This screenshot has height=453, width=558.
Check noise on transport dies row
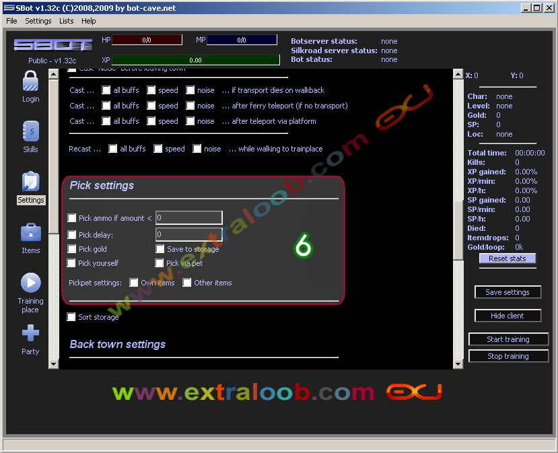point(190,90)
